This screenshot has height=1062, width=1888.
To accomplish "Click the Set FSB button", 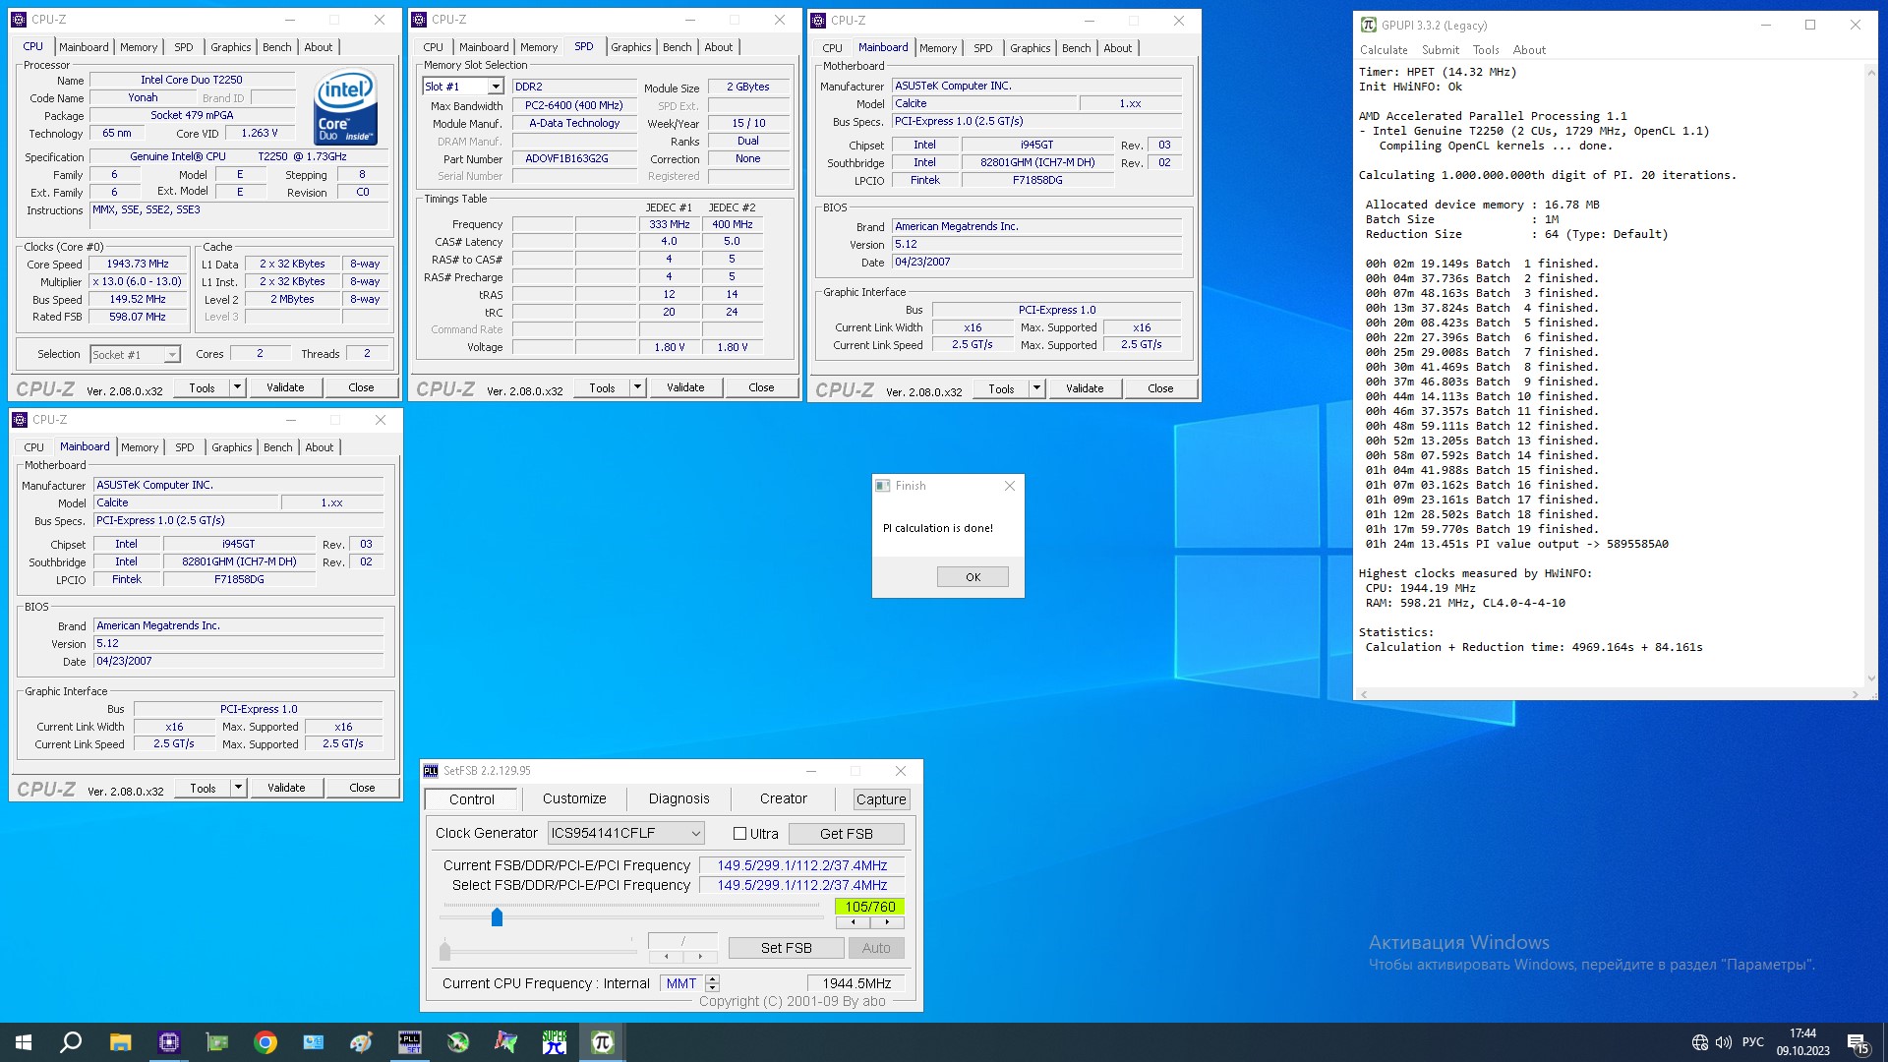I will pos(786,948).
